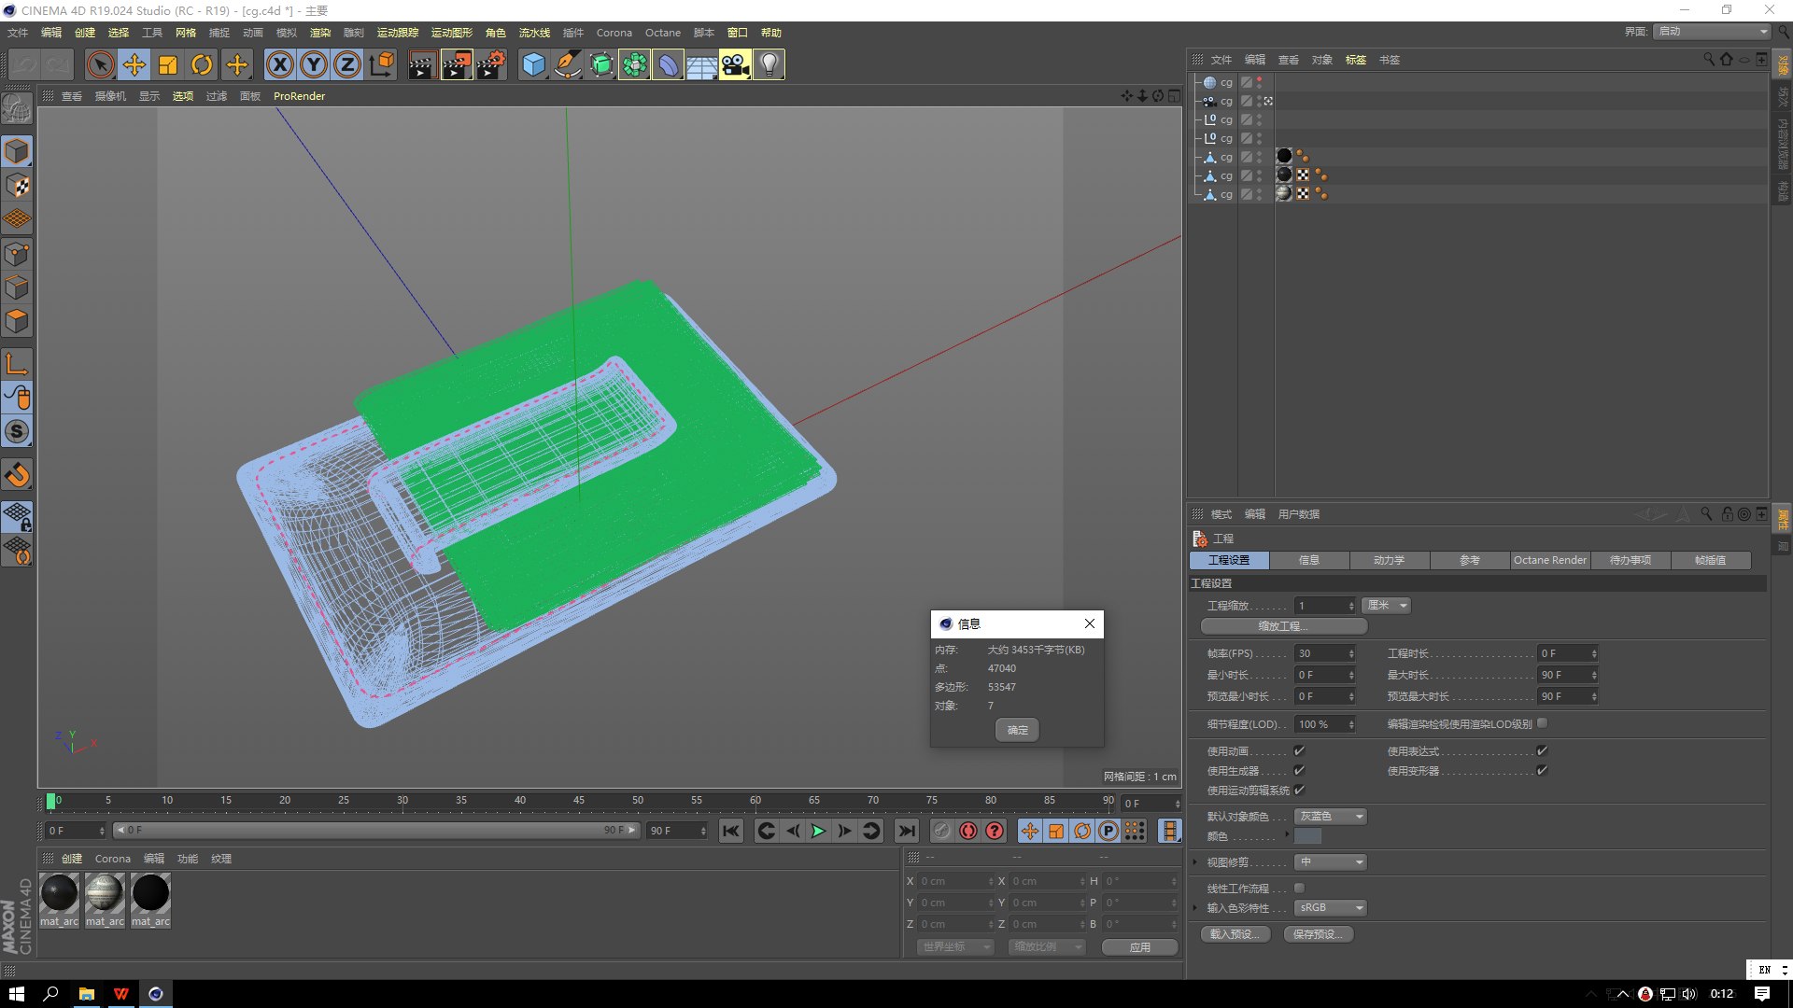The width and height of the screenshot is (1793, 1008).
Task: Click the 确定 button in info dialog
Action: [x=1017, y=730]
